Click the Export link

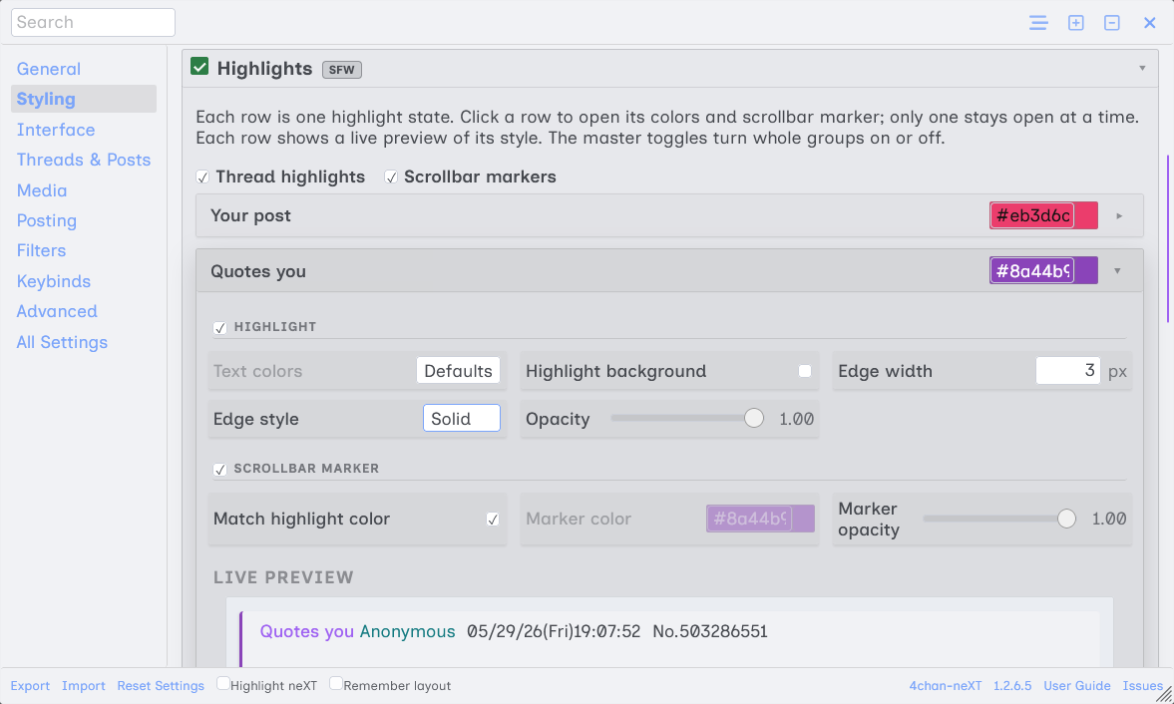30,685
